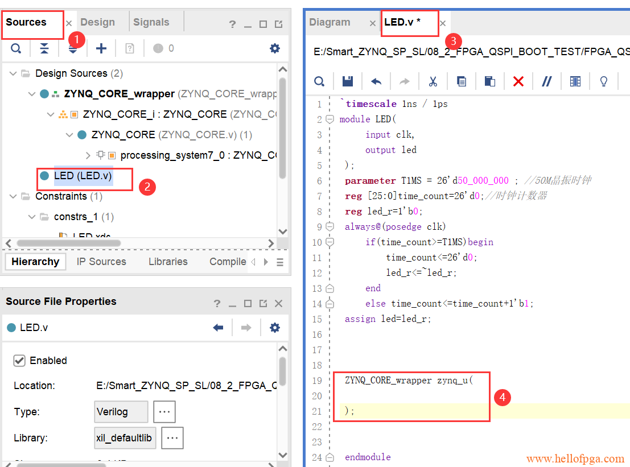Switch to the IP Sources tab
The width and height of the screenshot is (630, 467).
click(101, 262)
